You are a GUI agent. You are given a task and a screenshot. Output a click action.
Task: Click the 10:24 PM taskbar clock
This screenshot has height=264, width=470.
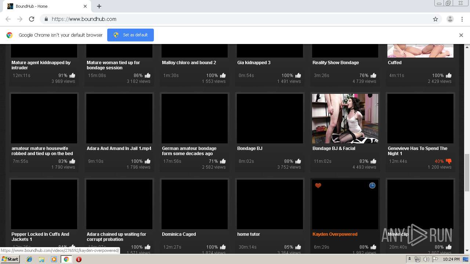pyautogui.click(x=451, y=259)
